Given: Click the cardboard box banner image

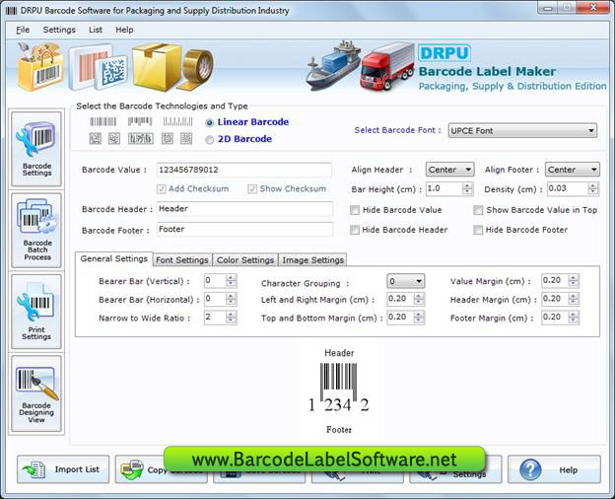Looking at the screenshot, I should tap(156, 66).
